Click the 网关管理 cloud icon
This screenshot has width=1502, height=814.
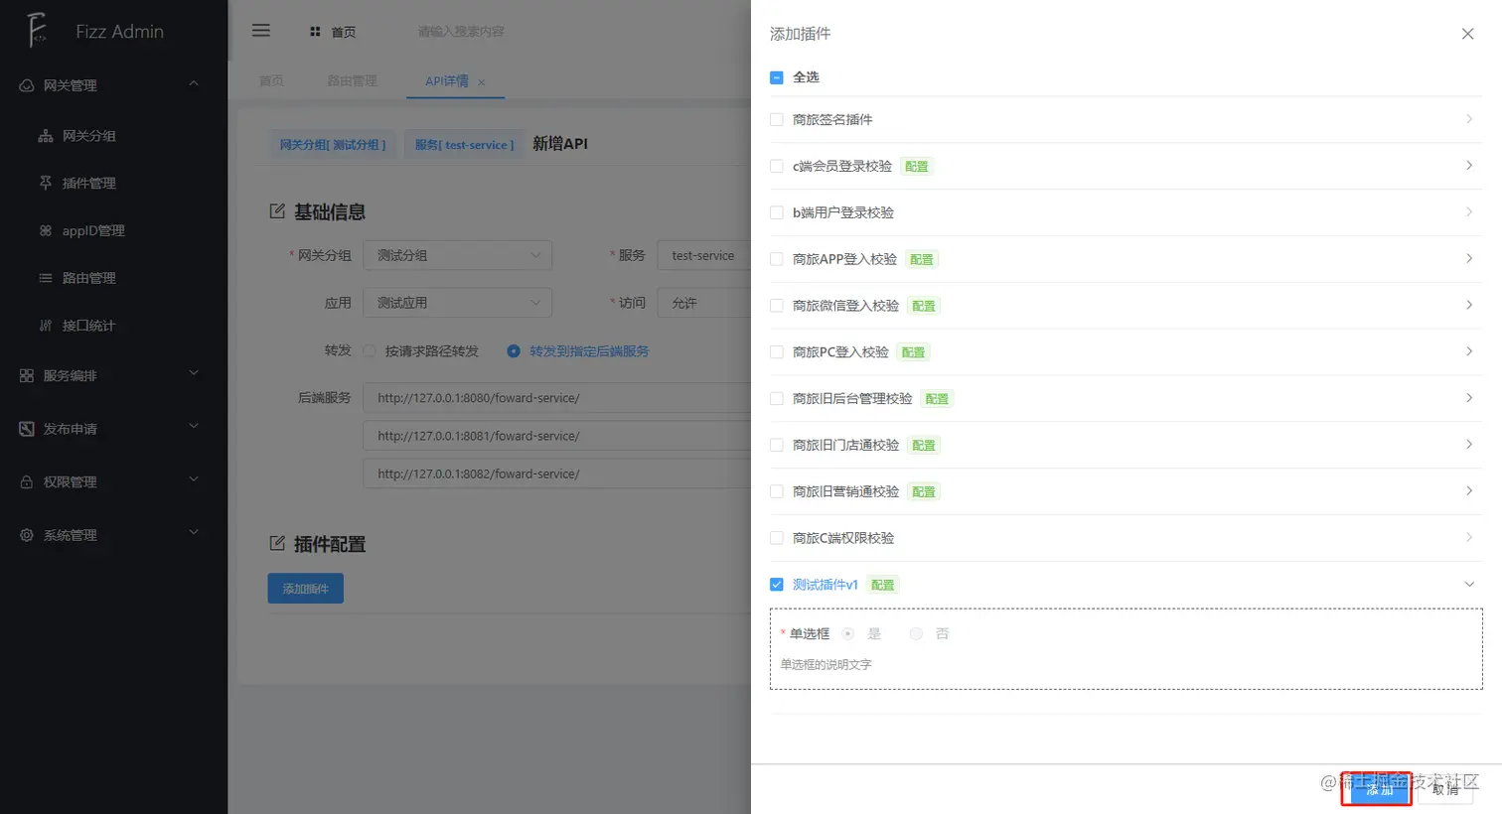27,85
